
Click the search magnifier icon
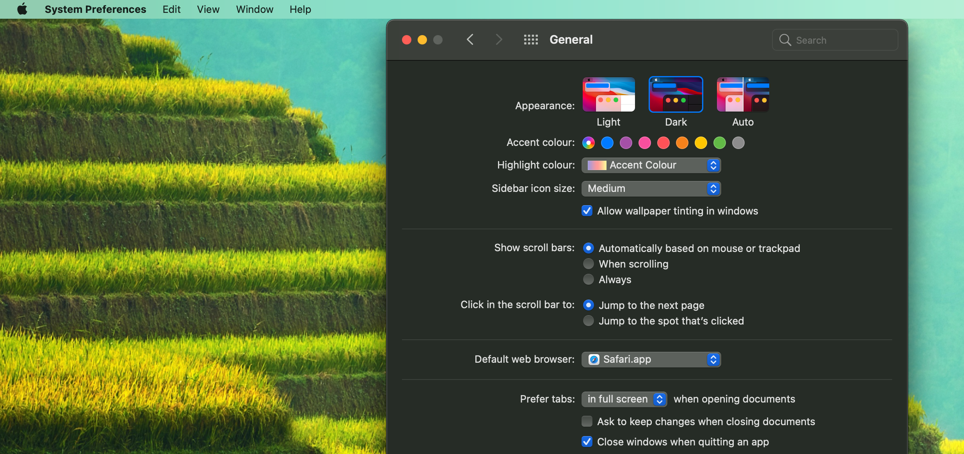[785, 40]
